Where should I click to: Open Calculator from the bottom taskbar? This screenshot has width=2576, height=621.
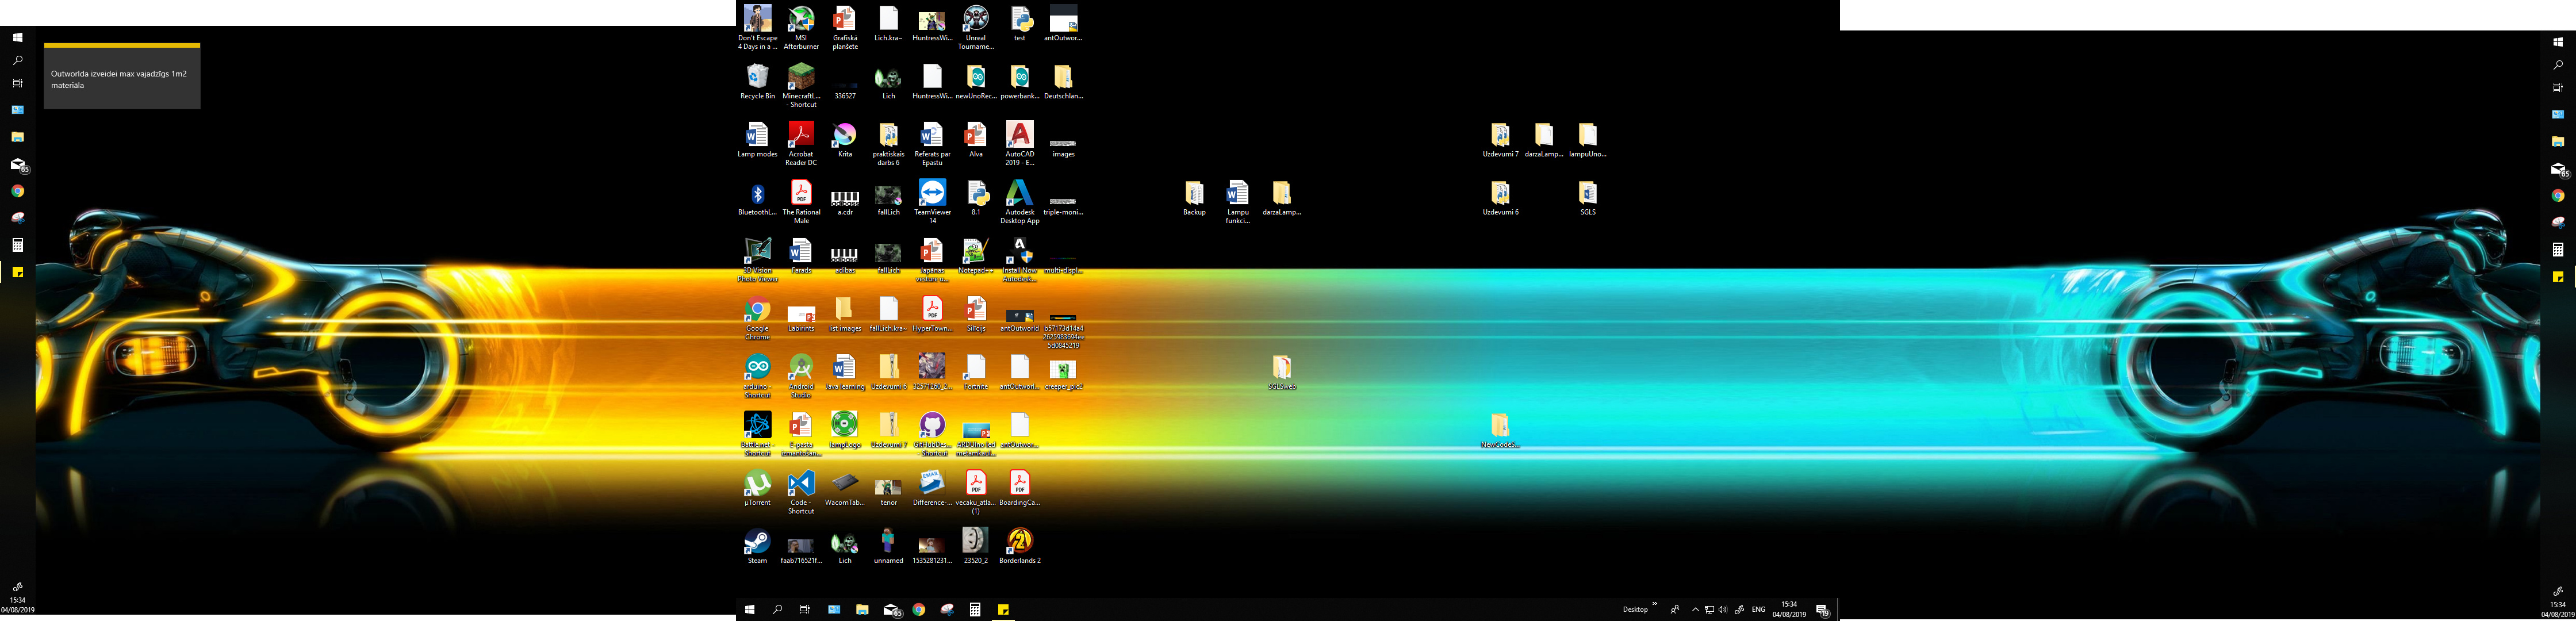[975, 610]
